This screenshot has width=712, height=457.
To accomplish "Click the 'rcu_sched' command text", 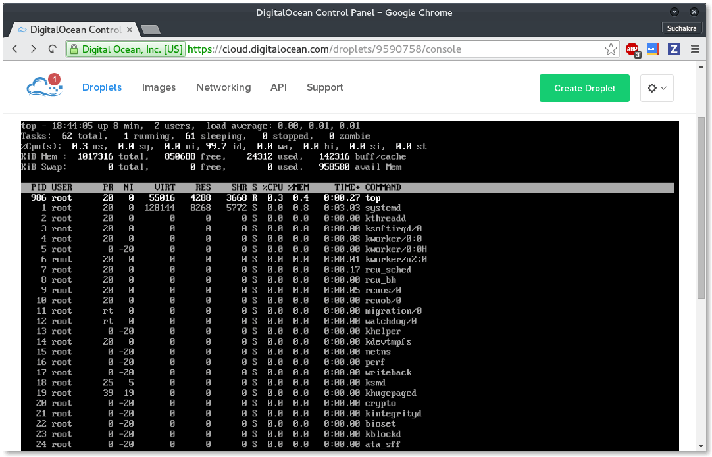I will 388,270.
